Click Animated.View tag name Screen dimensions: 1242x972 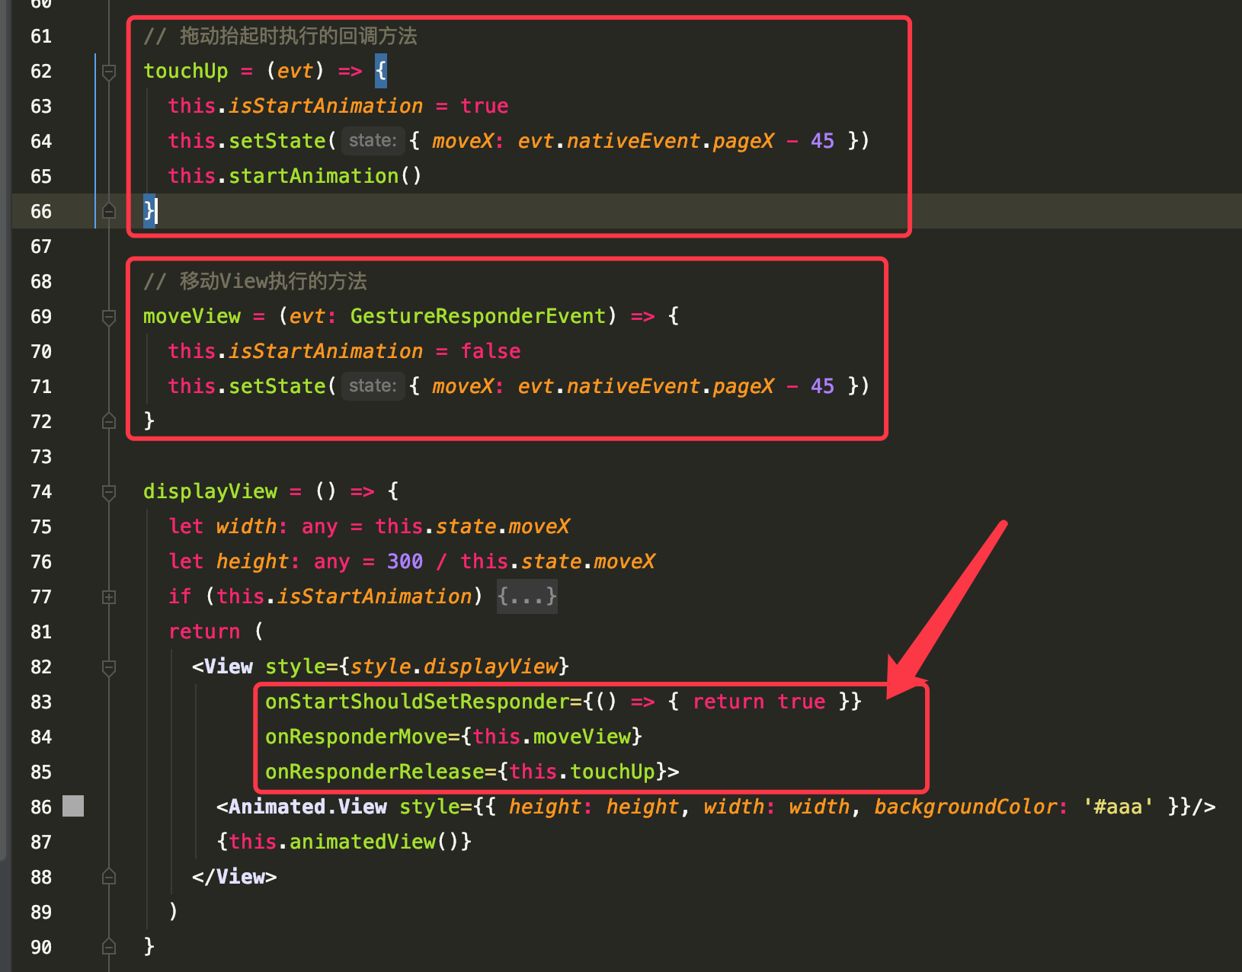coord(308,807)
